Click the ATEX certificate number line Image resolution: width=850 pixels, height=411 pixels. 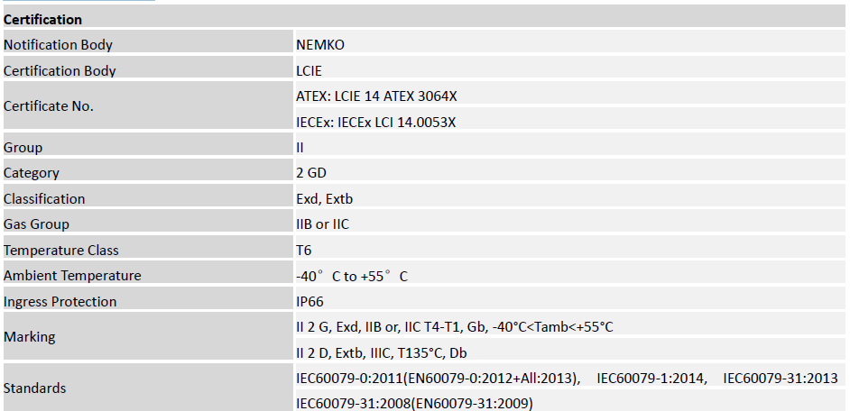[x=383, y=96]
